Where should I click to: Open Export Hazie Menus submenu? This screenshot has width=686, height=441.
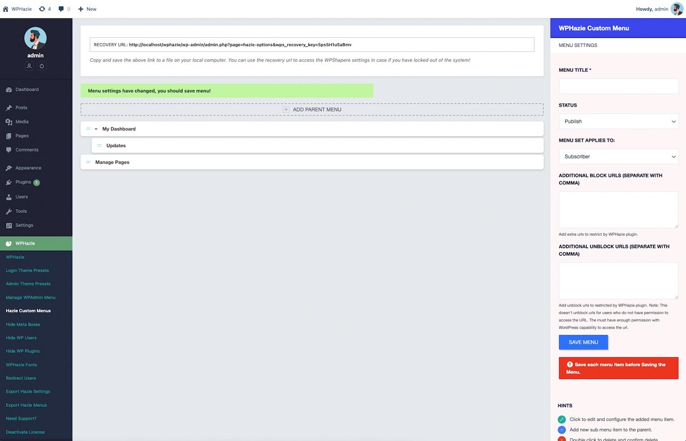click(26, 405)
